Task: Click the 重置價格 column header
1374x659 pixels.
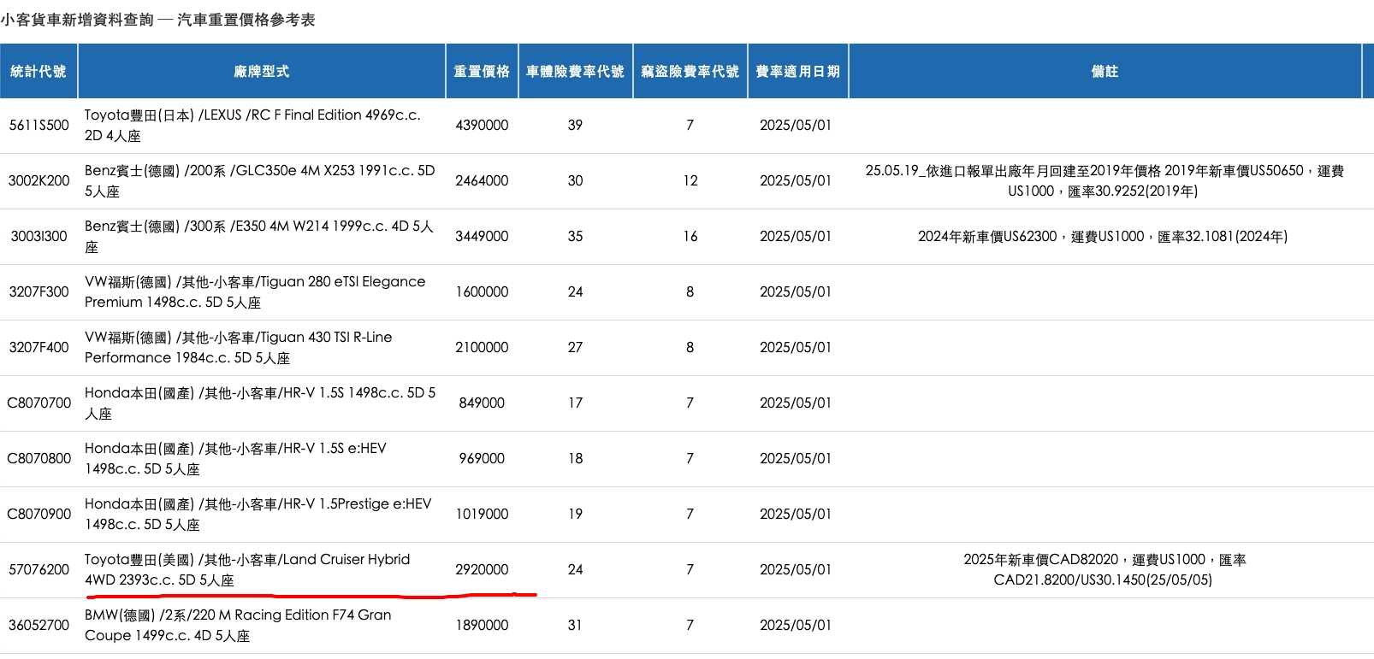Action: coord(482,71)
